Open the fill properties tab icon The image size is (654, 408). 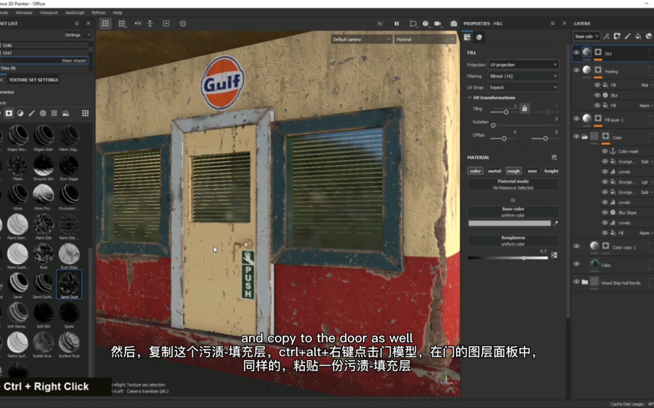point(467,37)
